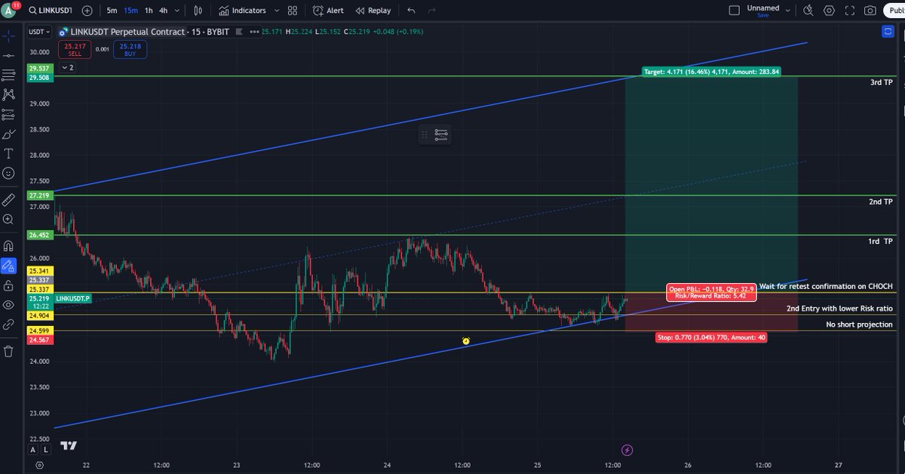Start bar Replay mode
The image size is (905, 474).
373,11
